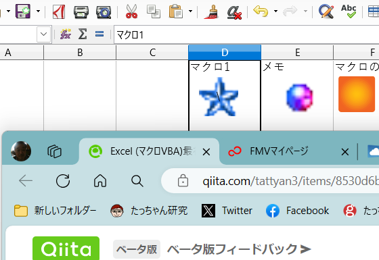The width and height of the screenshot is (379, 260).
Task: Go back in browser
Action: pos(26,181)
